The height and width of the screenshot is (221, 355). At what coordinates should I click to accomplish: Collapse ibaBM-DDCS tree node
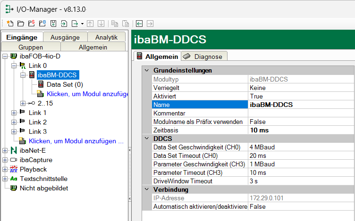pyautogui.click(x=23, y=75)
